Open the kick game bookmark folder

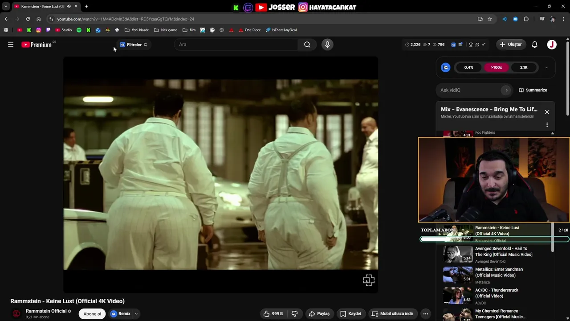coord(165,30)
